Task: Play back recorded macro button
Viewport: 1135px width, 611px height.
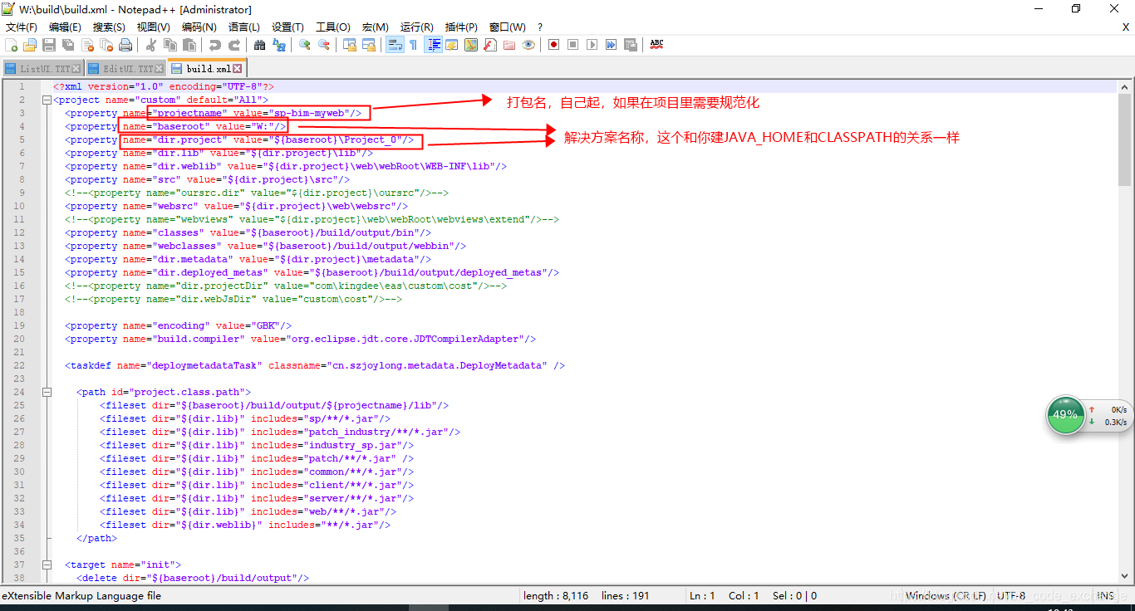Action: [x=592, y=45]
